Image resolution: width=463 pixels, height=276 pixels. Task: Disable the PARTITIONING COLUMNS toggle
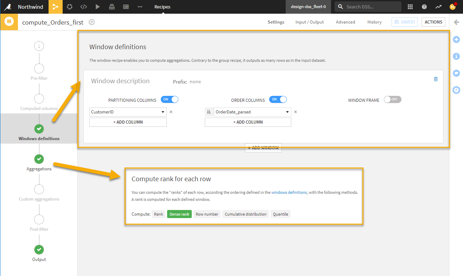click(x=170, y=99)
